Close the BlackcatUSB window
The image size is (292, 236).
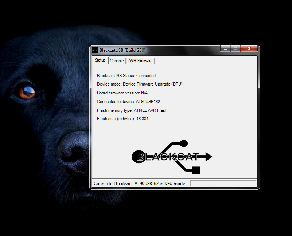click(x=249, y=48)
